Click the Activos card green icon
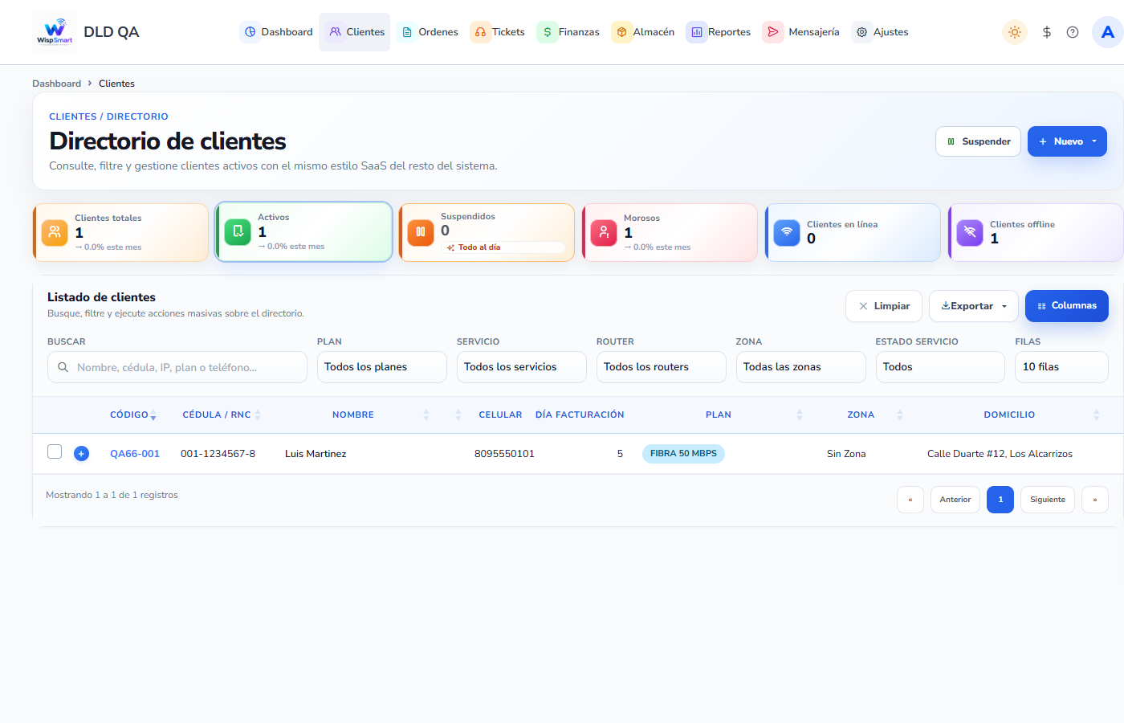The height and width of the screenshot is (723, 1124). tap(238, 231)
